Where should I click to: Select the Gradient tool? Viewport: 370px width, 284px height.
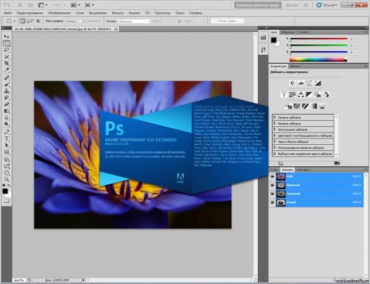point(7,111)
